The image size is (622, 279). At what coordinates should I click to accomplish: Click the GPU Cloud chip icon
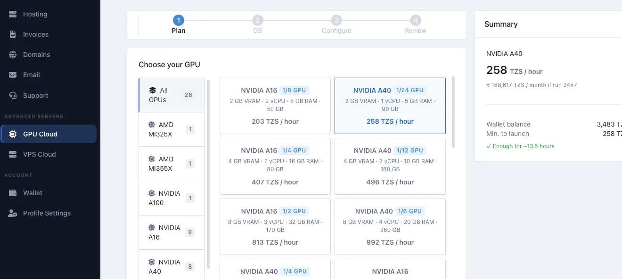tap(13, 134)
